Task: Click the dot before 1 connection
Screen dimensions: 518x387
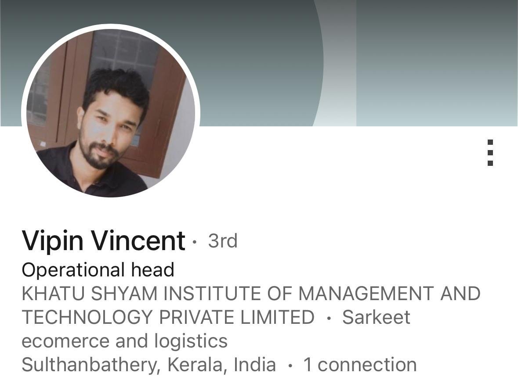Action: click(290, 366)
